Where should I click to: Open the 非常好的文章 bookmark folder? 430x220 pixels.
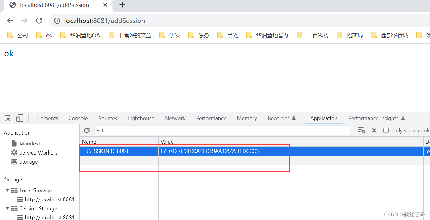pos(130,36)
